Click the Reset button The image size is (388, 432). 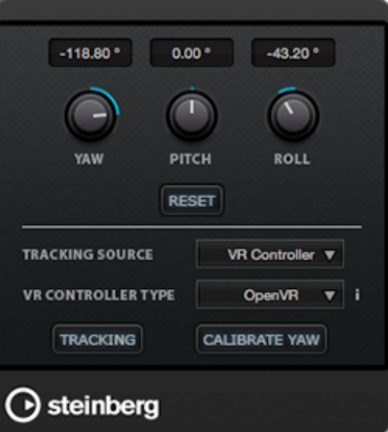(192, 200)
